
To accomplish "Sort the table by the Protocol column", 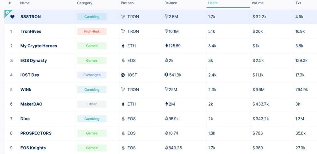I will point(128,3).
